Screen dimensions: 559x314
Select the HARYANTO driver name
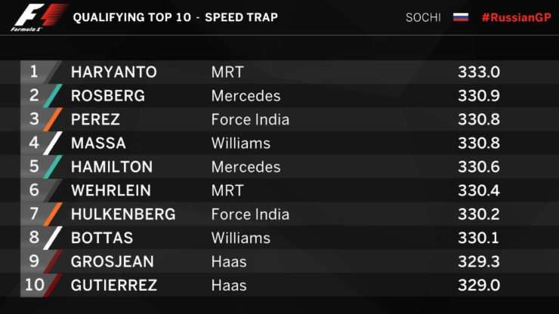tap(114, 72)
